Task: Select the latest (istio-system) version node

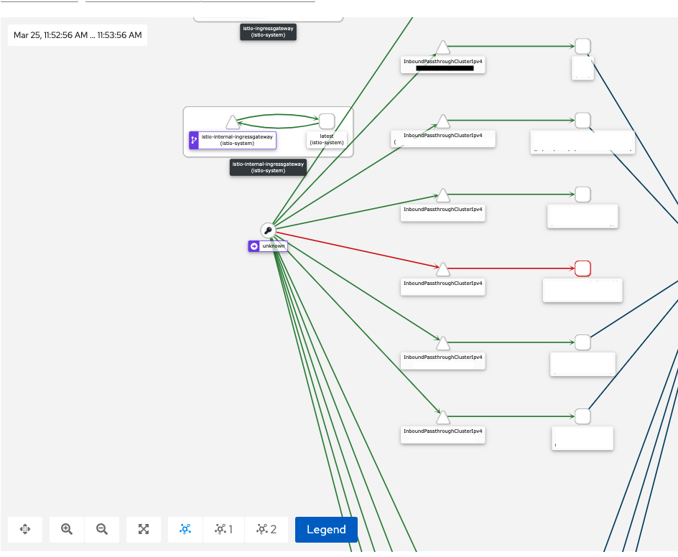Action: tap(327, 121)
